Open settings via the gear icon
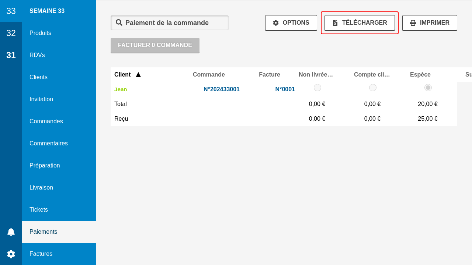Viewport: 472px width, 265px height. pos(11,254)
